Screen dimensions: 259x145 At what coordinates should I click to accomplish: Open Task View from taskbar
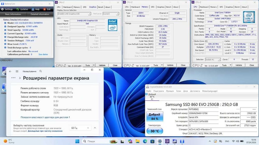[123, 141]
